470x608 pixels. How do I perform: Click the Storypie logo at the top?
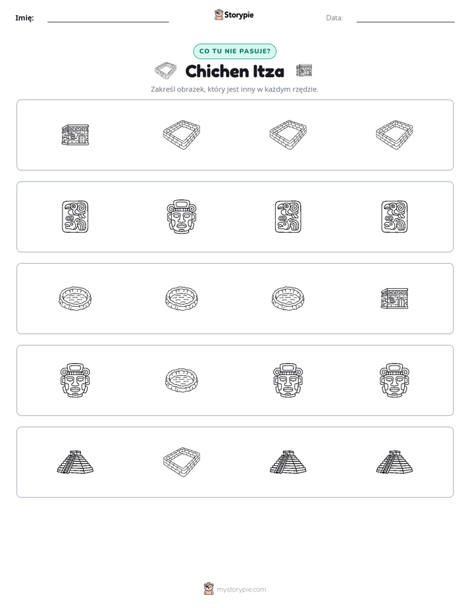coord(234,15)
